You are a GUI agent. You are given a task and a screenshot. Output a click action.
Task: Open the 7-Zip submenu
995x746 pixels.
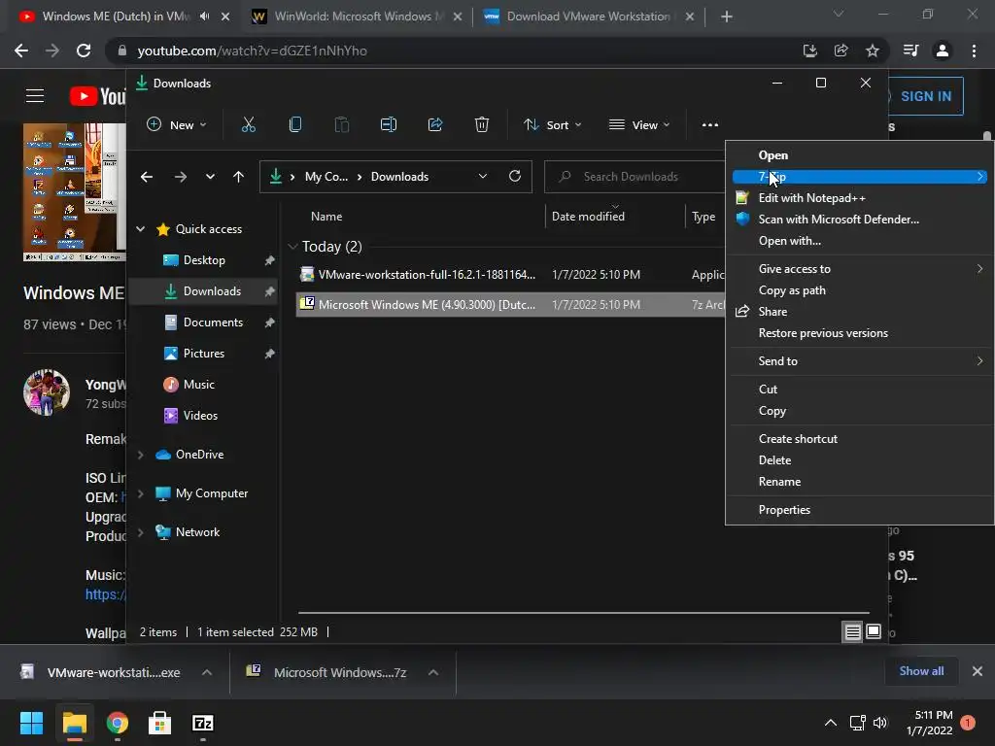(859, 177)
